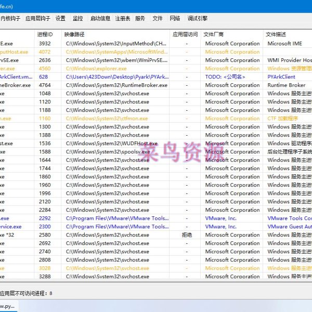Viewport: 312px width, 312px height.
Task: Click the 文件描述 column header
Action: 276,34
